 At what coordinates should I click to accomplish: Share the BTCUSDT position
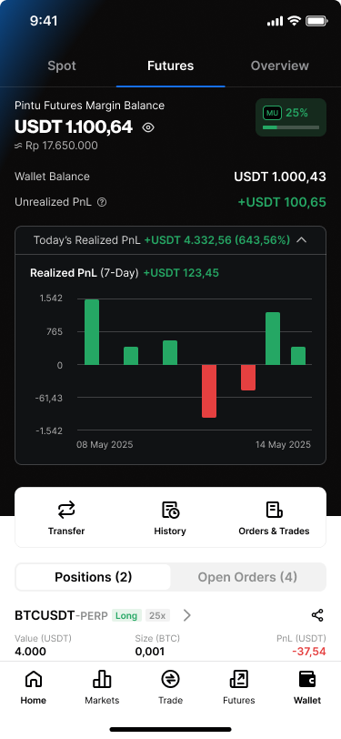317,615
